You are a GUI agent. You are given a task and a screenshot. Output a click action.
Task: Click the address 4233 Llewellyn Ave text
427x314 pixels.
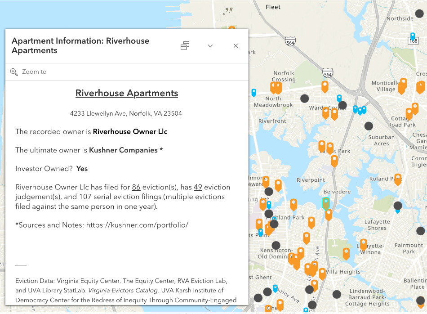[126, 113]
